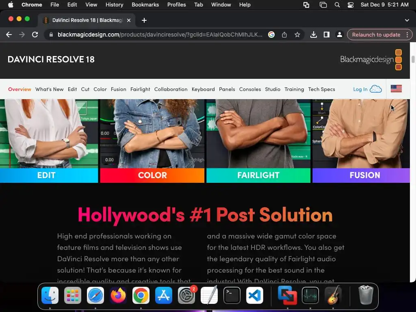Open the File menu
The width and height of the screenshot is (416, 312).
[x=55, y=5]
